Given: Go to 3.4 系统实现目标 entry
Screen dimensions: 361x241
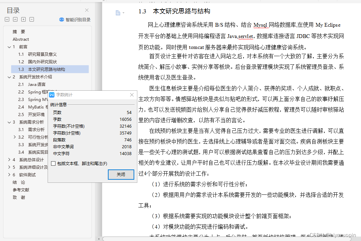Looking at the screenshot, I should click(33, 152).
